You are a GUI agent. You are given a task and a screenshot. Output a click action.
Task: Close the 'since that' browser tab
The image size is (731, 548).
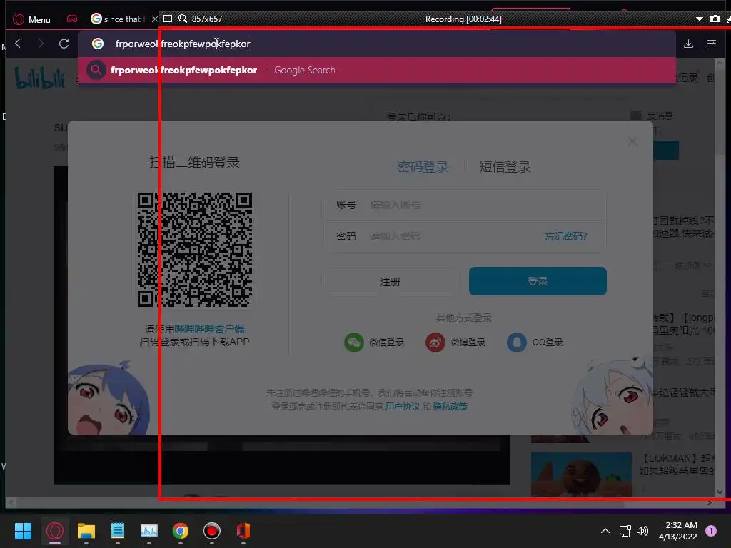[x=155, y=19]
